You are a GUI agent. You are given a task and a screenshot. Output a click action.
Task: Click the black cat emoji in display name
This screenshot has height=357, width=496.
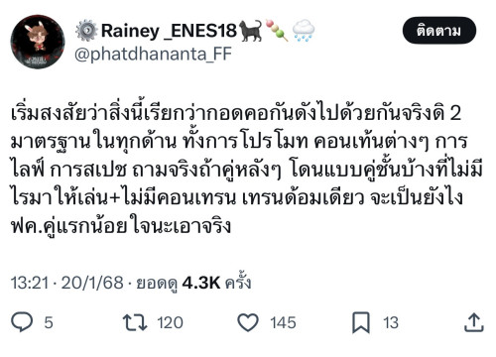pos(250,31)
